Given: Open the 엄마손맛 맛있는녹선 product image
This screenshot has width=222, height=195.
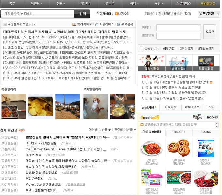Looking at the screenshot, I should coord(151,148).
